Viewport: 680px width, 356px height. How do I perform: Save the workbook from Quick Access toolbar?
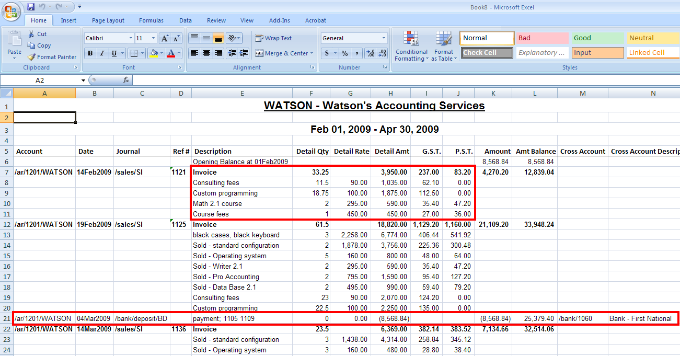(x=31, y=7)
